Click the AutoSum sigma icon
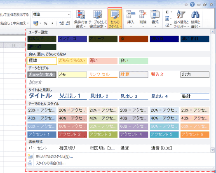The height and width of the screenshot is (173, 216). tap(167, 12)
